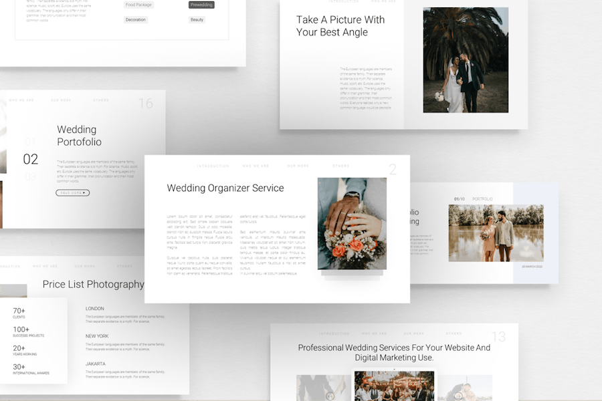The image size is (602, 401).
Task: Click the 01/10 counter
Action: pos(459,198)
